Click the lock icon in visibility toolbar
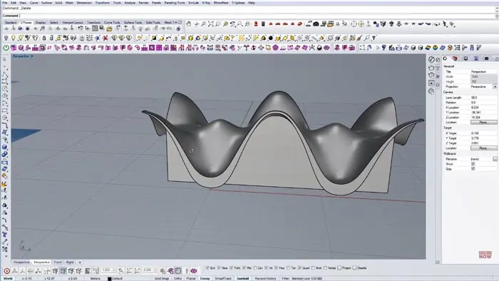Image resolution: width=499 pixels, height=281 pixels. click(44, 39)
